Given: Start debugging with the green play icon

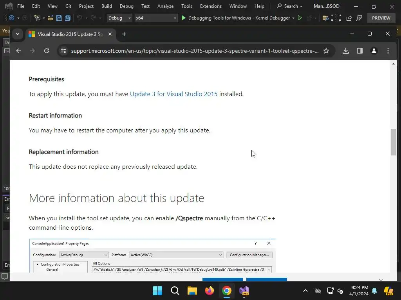Looking at the screenshot, I should pyautogui.click(x=183, y=18).
